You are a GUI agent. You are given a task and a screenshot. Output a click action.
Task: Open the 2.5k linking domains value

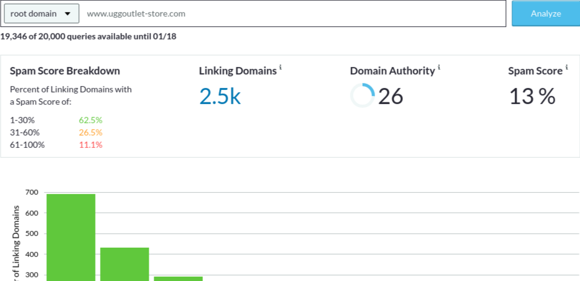tap(220, 96)
